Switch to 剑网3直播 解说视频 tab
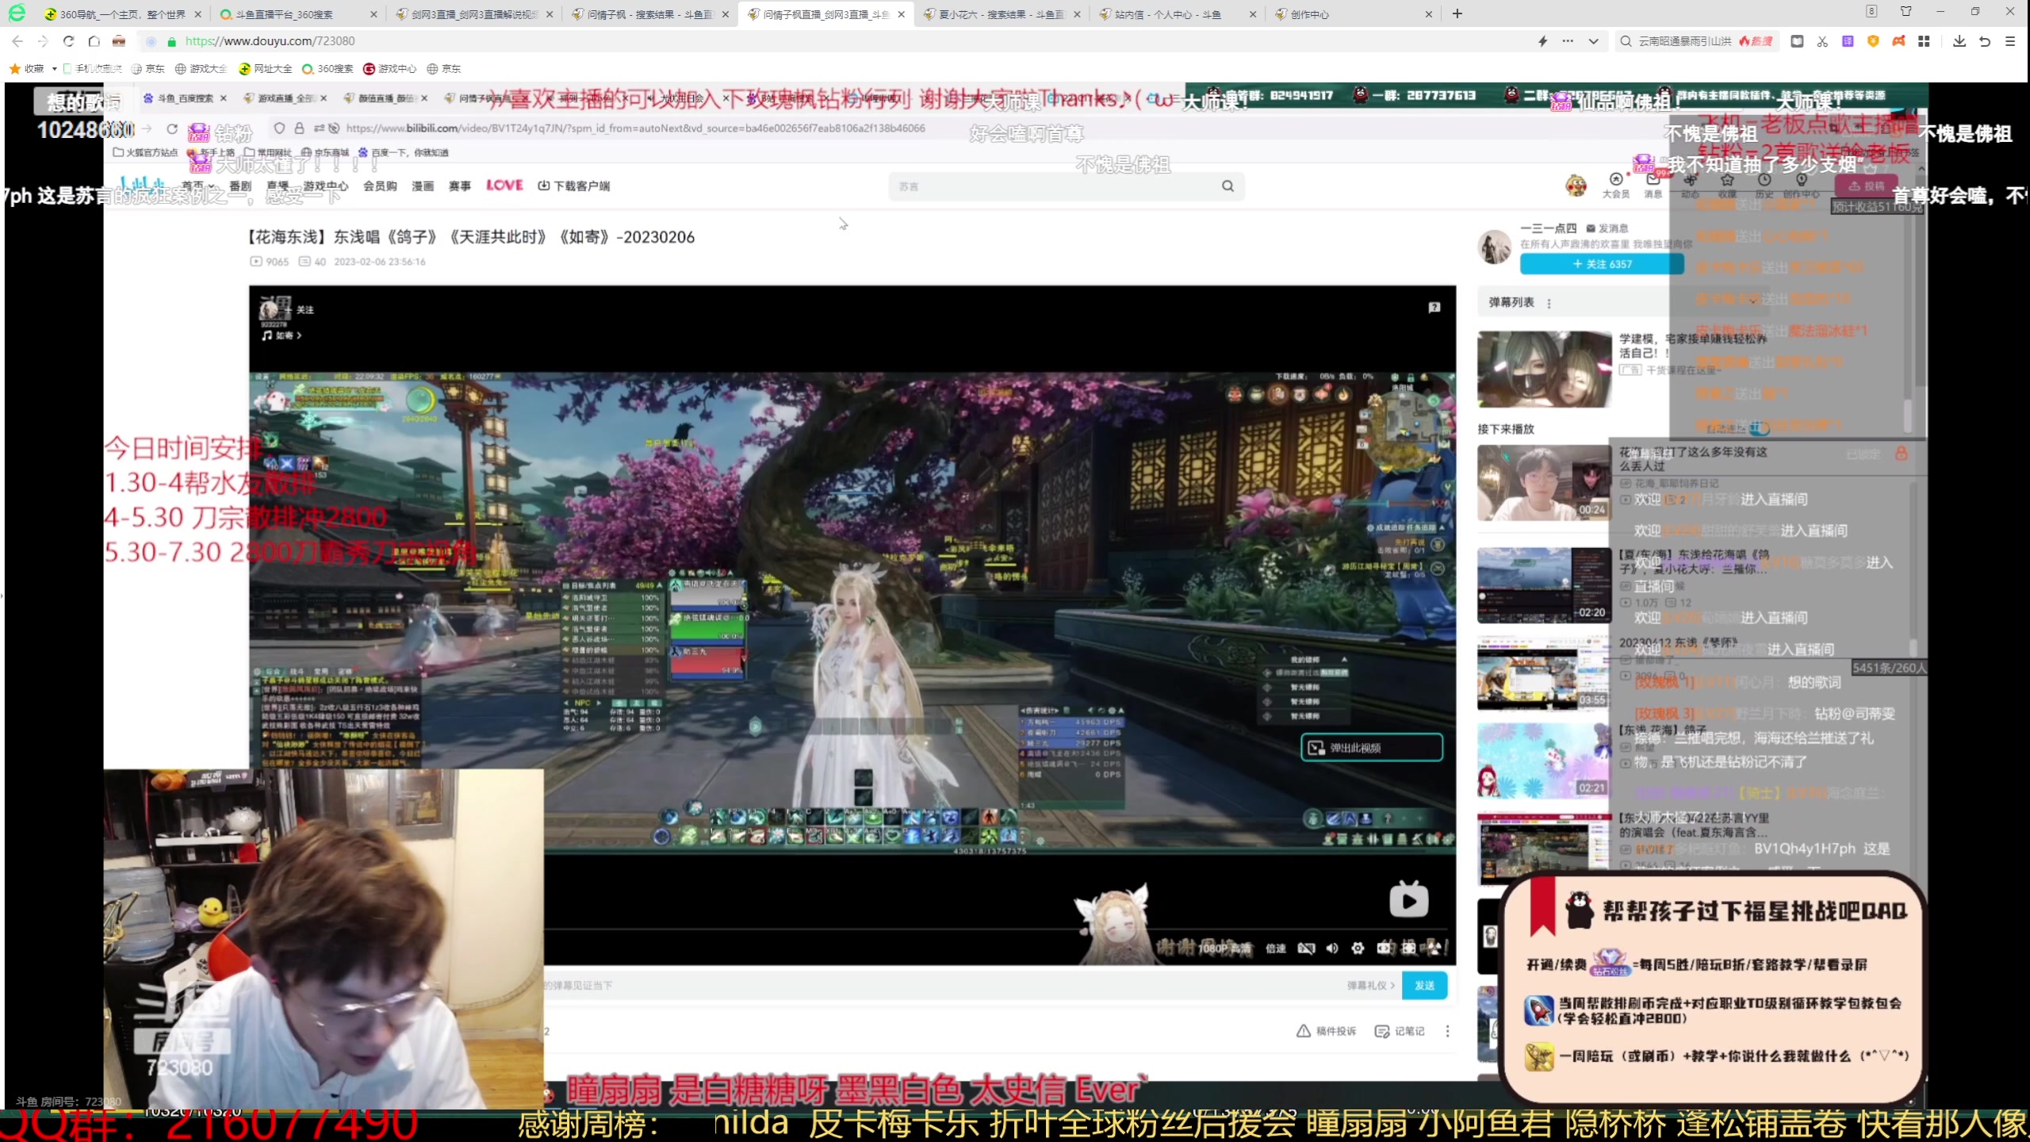The height and width of the screenshot is (1142, 2030). click(473, 14)
